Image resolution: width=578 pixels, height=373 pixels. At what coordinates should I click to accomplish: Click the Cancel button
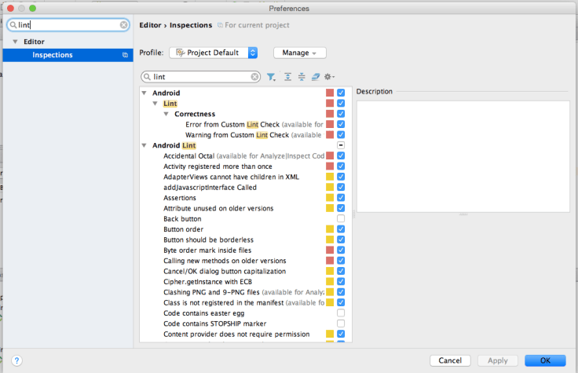(x=450, y=360)
